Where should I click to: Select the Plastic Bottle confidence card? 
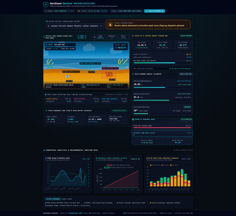58,100
